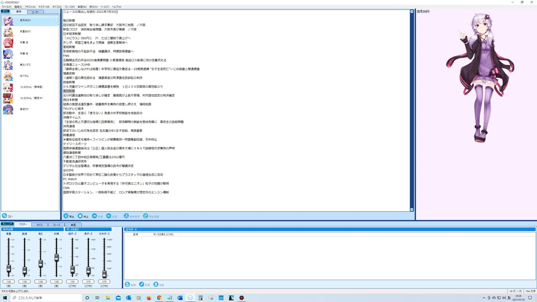Open the 編集(E) menu
Screen dimensions: 537x302
click(x=18, y=7)
